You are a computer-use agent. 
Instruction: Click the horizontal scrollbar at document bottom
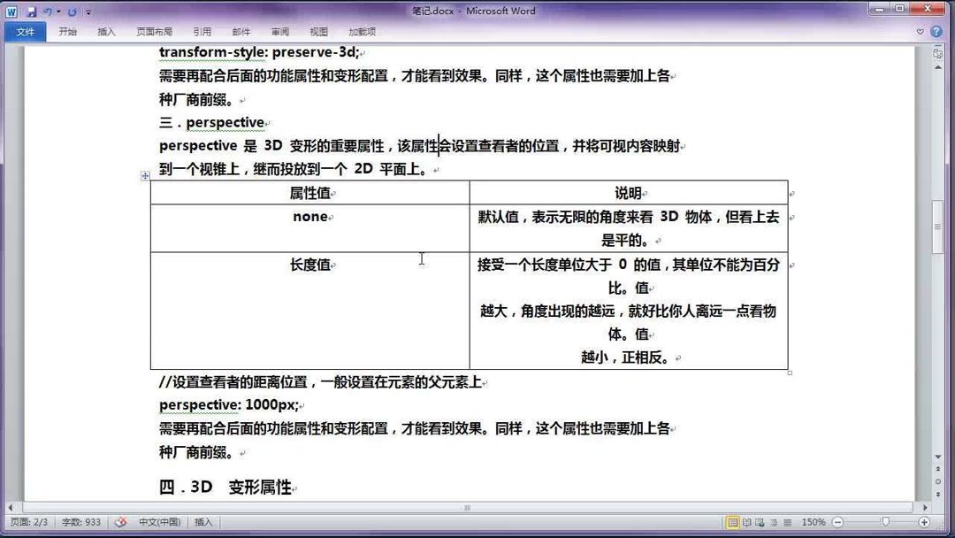pyautogui.click(x=467, y=508)
